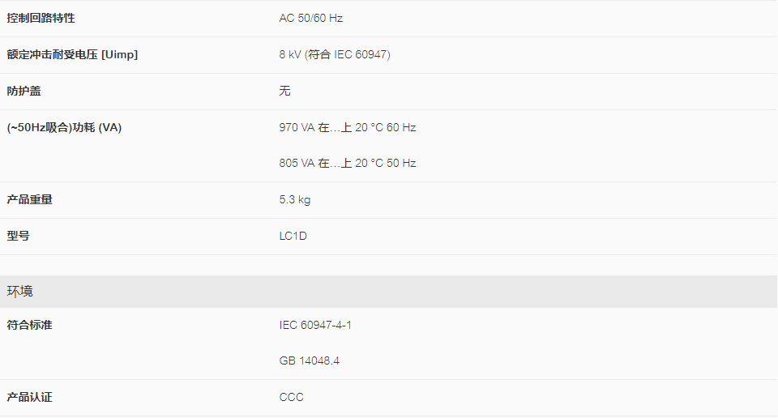Screen dimensions: 778x418
Task: Click the 型号 row label
Action: click(x=18, y=236)
